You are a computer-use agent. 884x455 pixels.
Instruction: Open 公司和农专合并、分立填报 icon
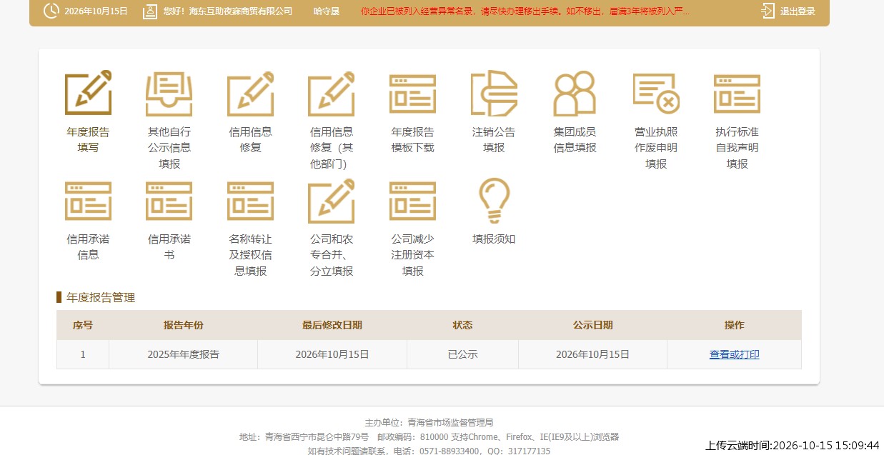pos(332,201)
